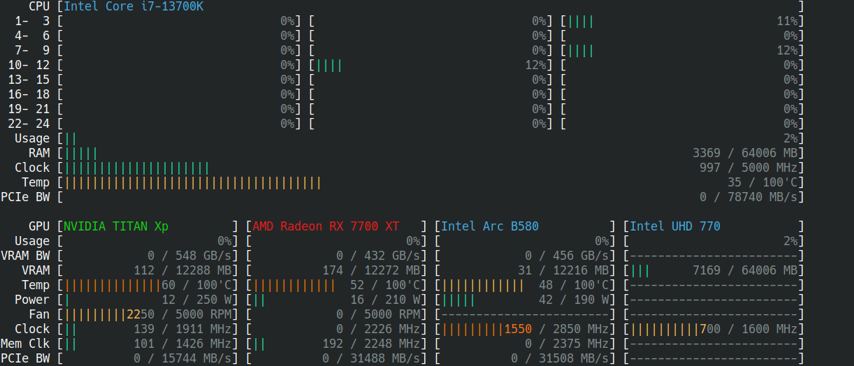Click the Radeon clock value 0 / 2226 MHz
854x366 pixels.
[x=378, y=329]
